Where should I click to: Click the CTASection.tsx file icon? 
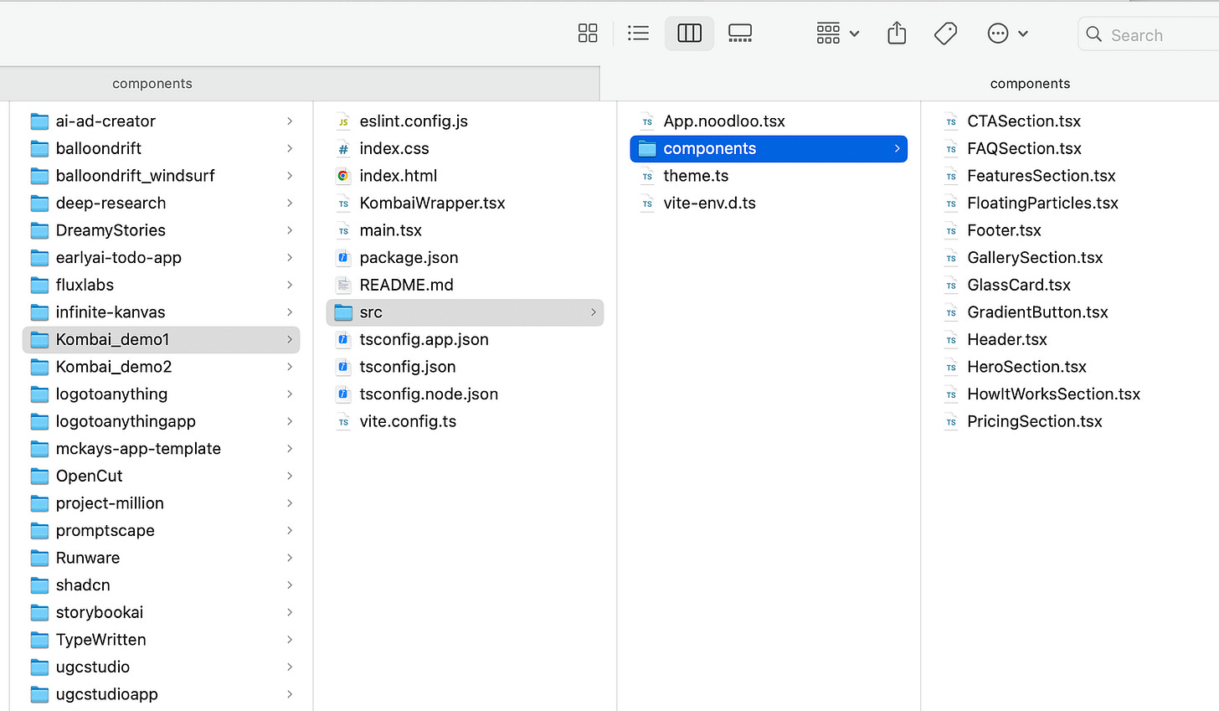click(x=950, y=121)
